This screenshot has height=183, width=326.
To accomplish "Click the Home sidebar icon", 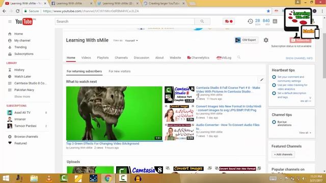I will tap(10, 34).
